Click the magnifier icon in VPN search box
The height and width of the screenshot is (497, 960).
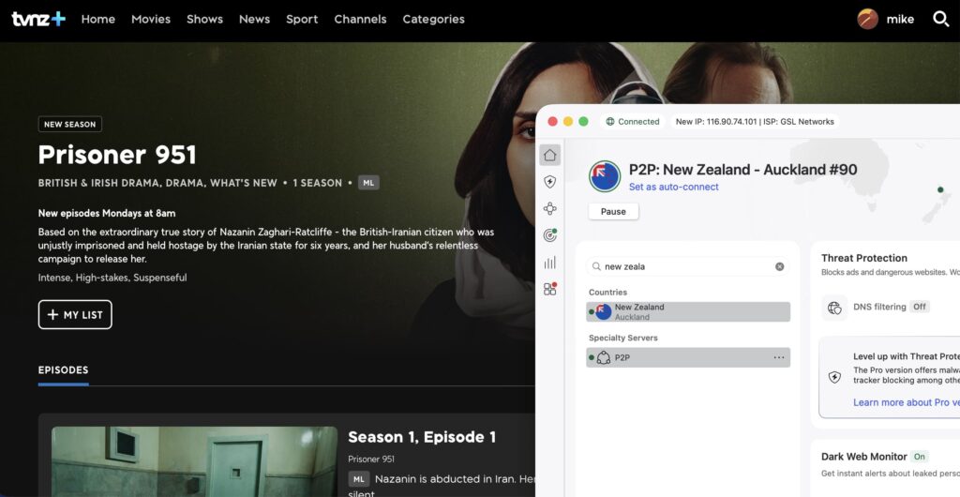point(595,267)
